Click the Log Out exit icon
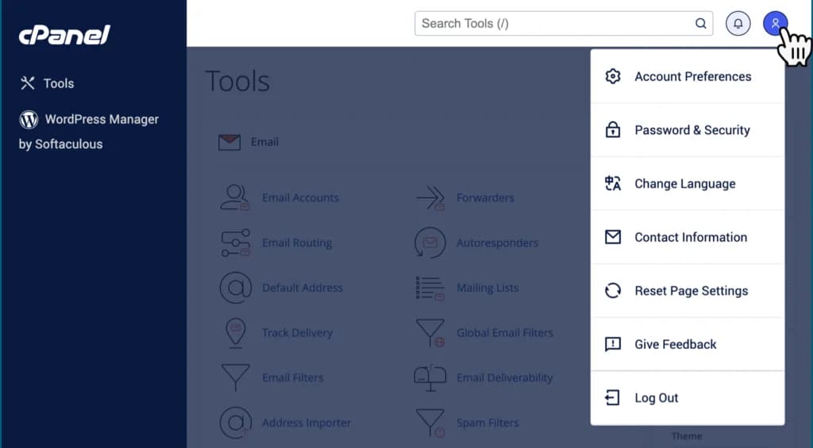Screen dimensions: 813x448 click(612, 398)
